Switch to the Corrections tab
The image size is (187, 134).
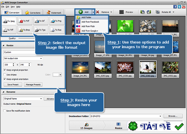(x=33, y=12)
